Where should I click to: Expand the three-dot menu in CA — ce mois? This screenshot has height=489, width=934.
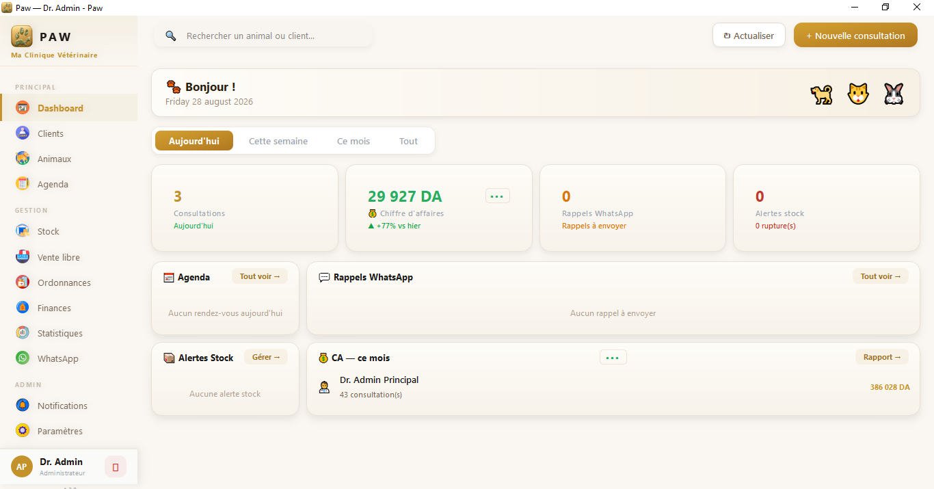(613, 358)
